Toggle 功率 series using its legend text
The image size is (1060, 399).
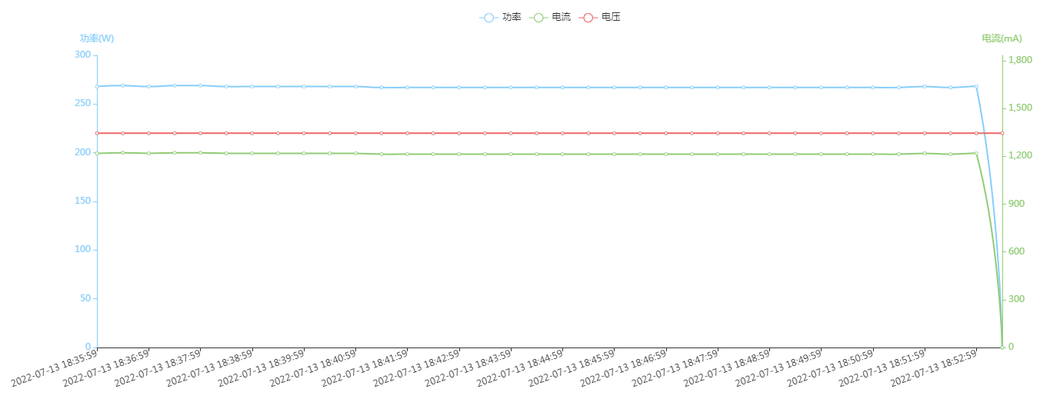[x=512, y=17]
